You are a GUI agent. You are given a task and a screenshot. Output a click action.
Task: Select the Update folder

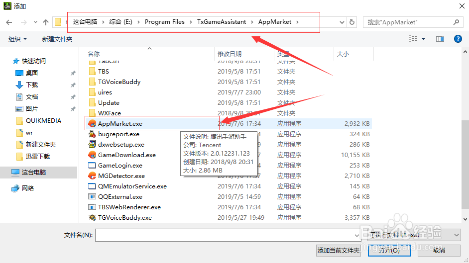(x=109, y=103)
